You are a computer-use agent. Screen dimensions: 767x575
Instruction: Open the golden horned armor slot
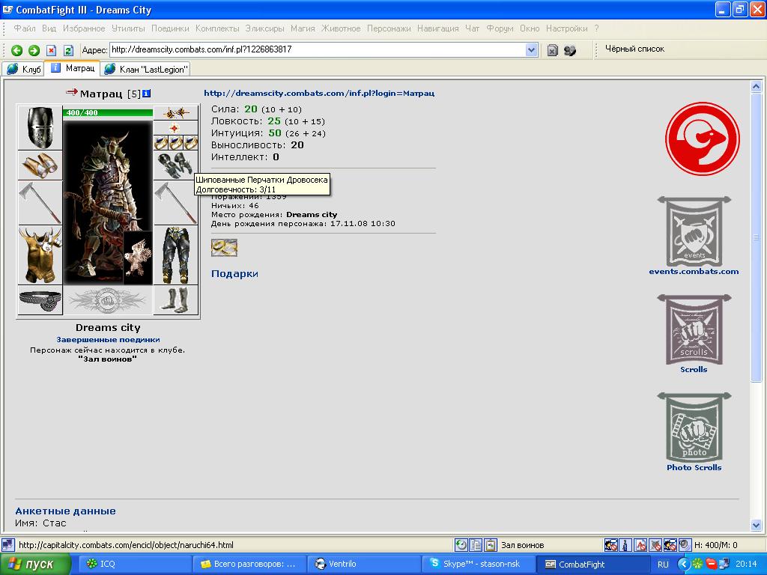click(x=40, y=255)
